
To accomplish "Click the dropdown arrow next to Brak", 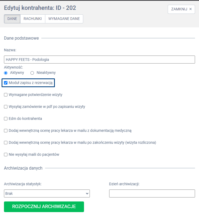I will pyautogui.click(x=87, y=193).
